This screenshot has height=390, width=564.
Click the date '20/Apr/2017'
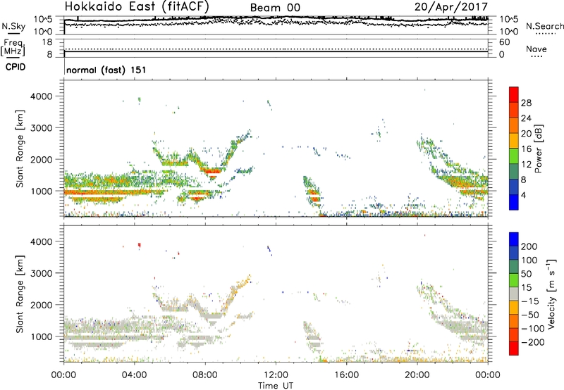[x=451, y=7]
